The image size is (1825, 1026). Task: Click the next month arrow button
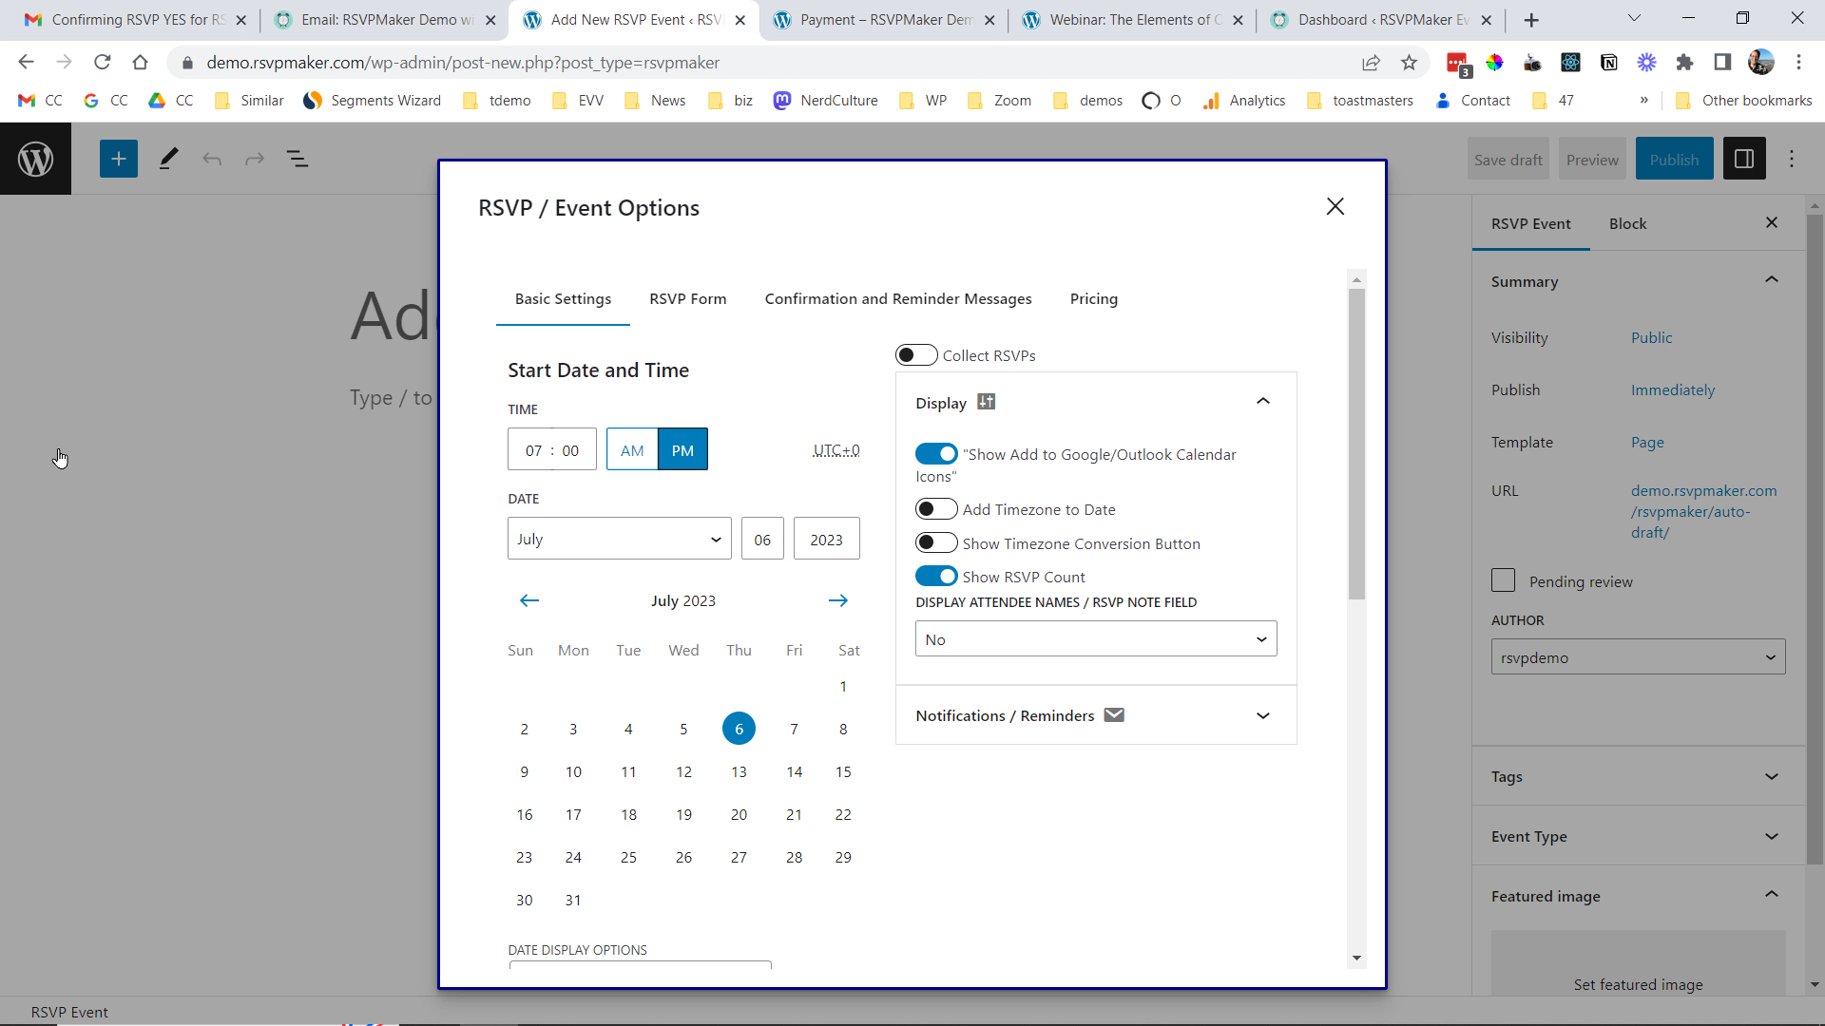tap(837, 600)
